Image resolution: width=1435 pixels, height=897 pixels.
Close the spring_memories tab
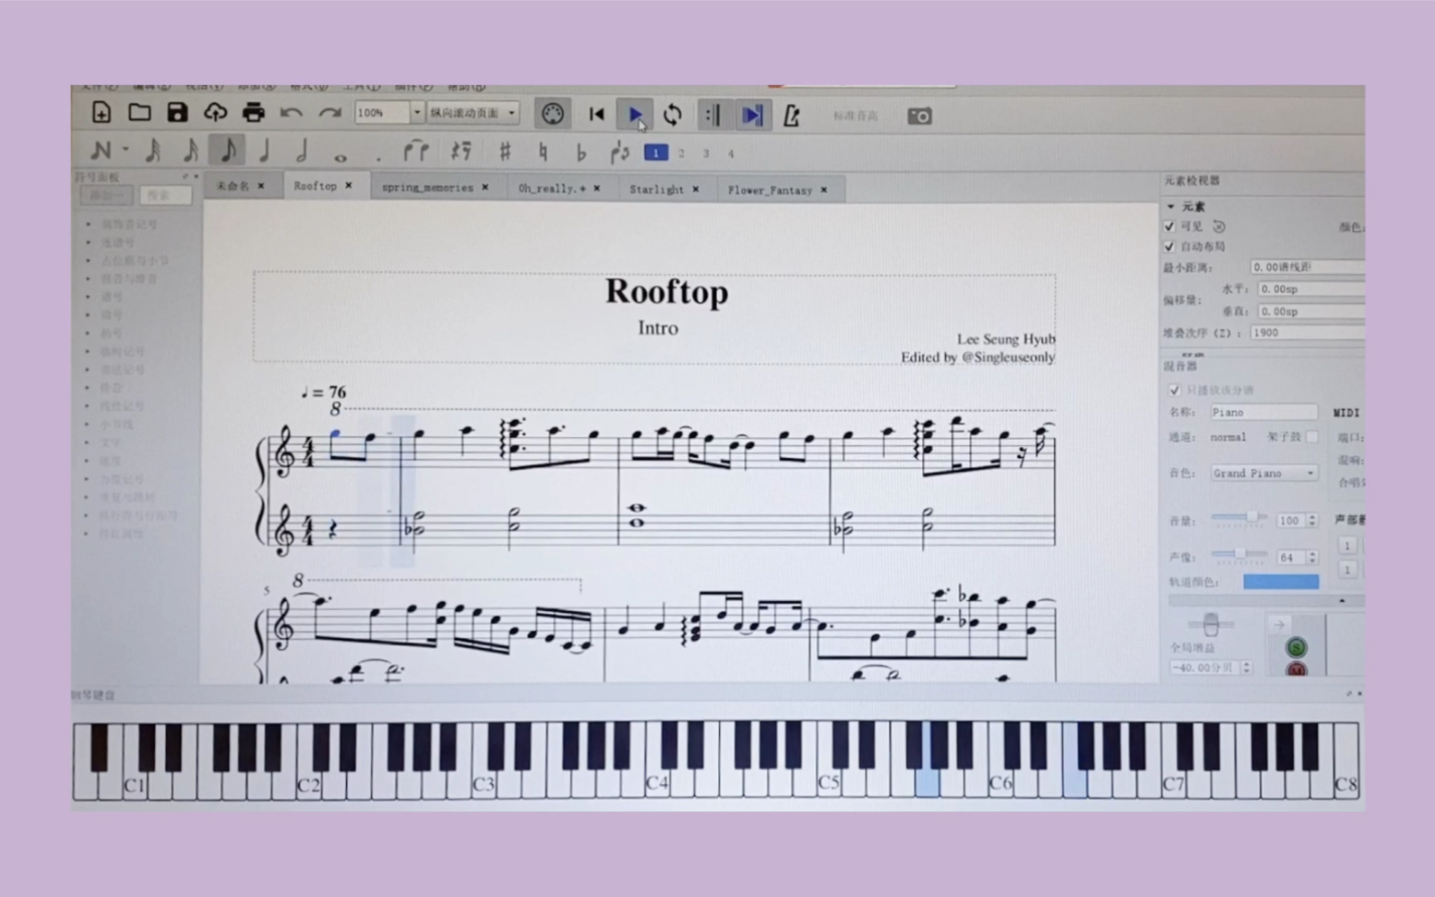click(x=486, y=188)
